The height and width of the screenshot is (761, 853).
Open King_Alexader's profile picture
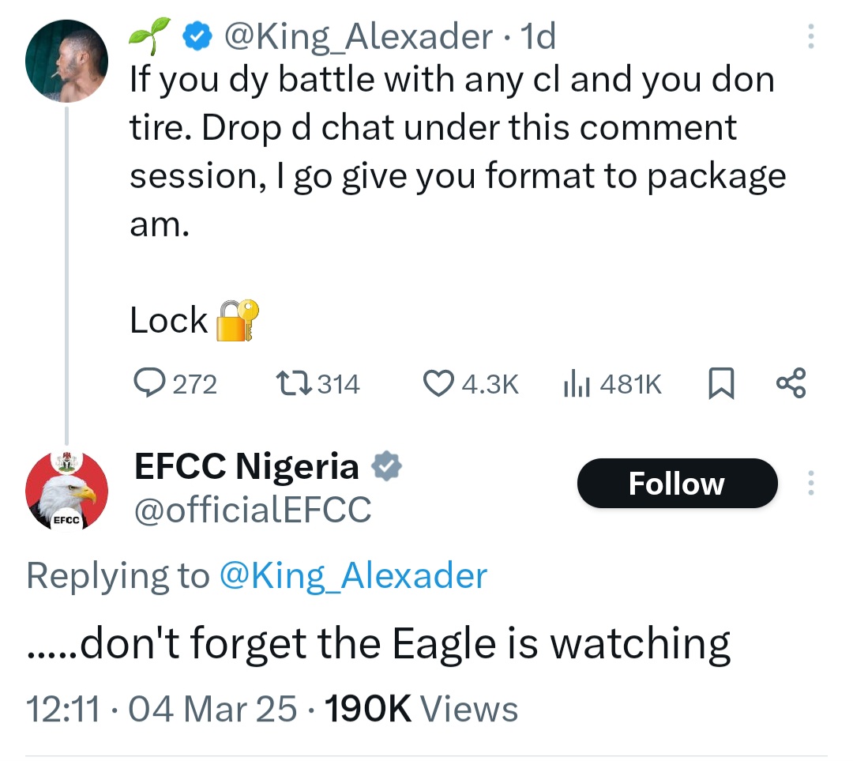[x=66, y=60]
